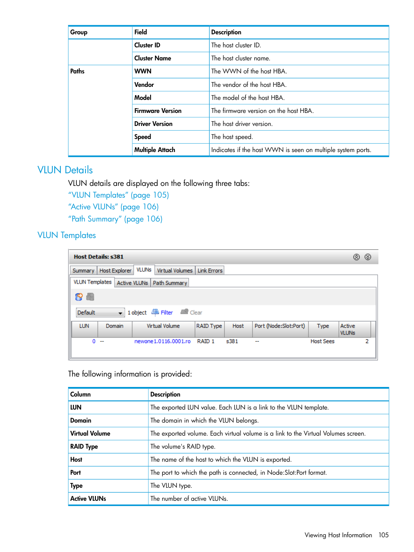Viewport: 414px width, 552px height.
Task: Follow the "VLUN Templates" (page 105) link
Action: click(118, 195)
